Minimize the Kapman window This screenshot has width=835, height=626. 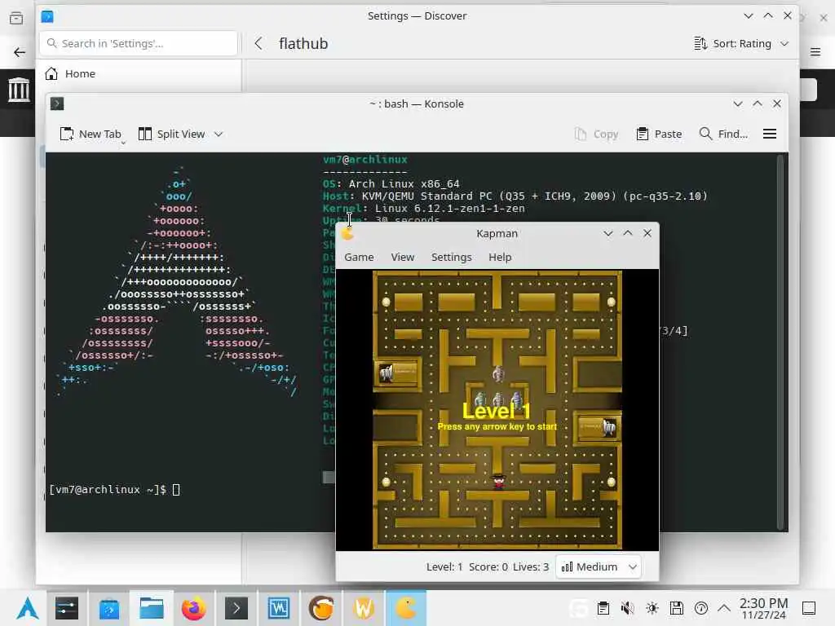click(607, 233)
